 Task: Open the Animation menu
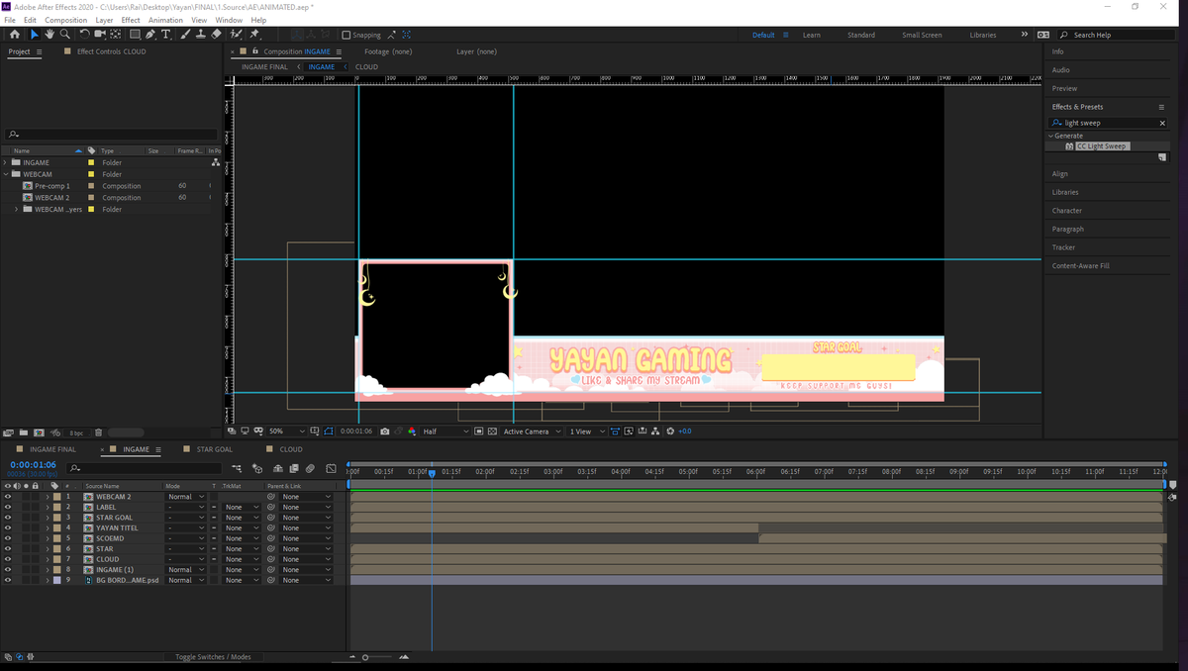tap(165, 20)
